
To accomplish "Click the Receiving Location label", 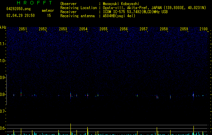I will (79, 8).
